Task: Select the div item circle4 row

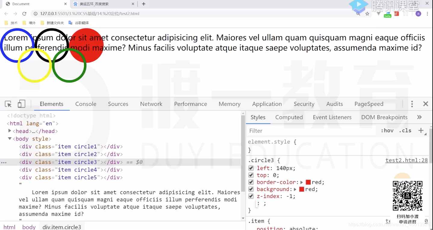Action: pos(71,170)
